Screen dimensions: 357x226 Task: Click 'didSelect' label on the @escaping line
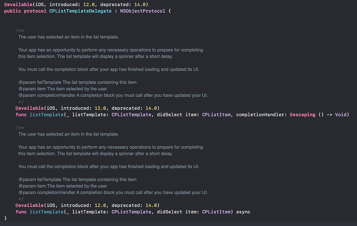click(x=170, y=115)
